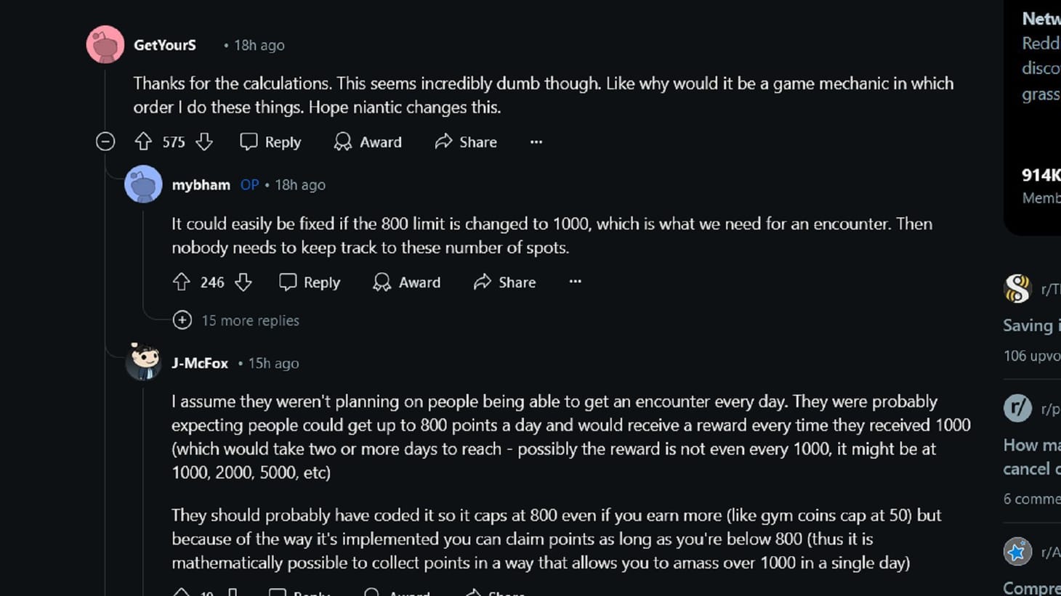
Task: Toggle upvote on mybham's reply
Action: (x=183, y=282)
